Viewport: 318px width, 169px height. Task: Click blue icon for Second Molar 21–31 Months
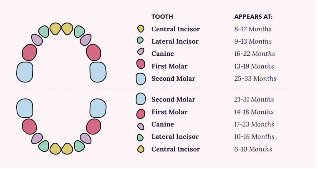[141, 99]
